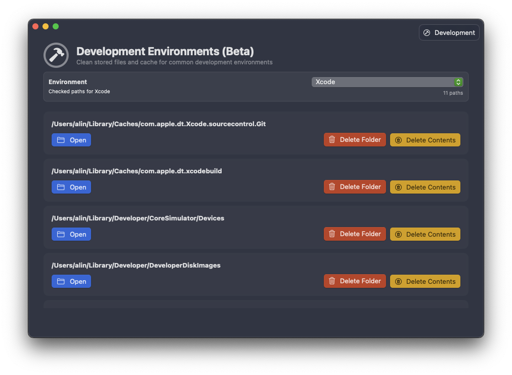Delete Folder for com.apple.dt.Xcode.sourcecontrol.Git
Screen dimensions: 512x375
point(355,139)
